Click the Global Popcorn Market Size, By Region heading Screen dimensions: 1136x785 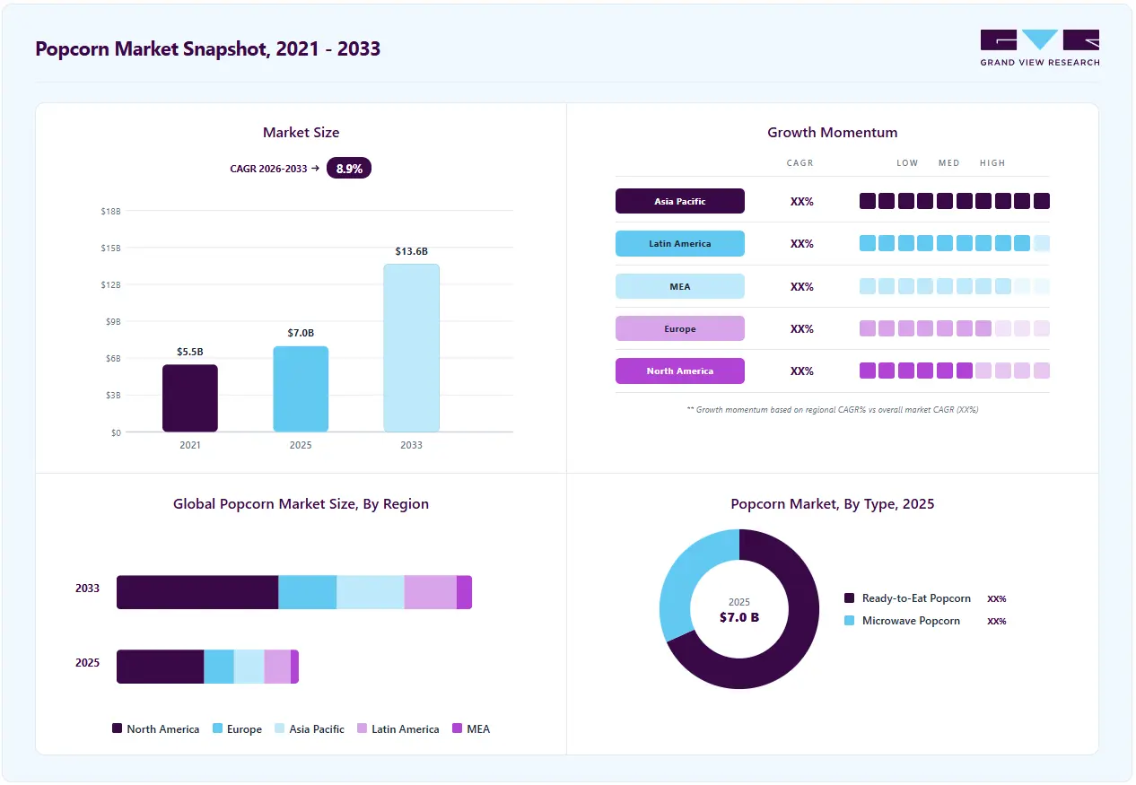(x=301, y=504)
